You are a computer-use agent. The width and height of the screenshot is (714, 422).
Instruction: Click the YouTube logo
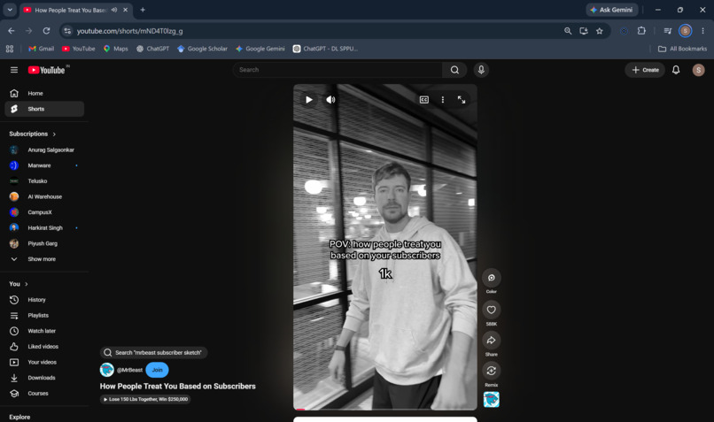tap(46, 70)
